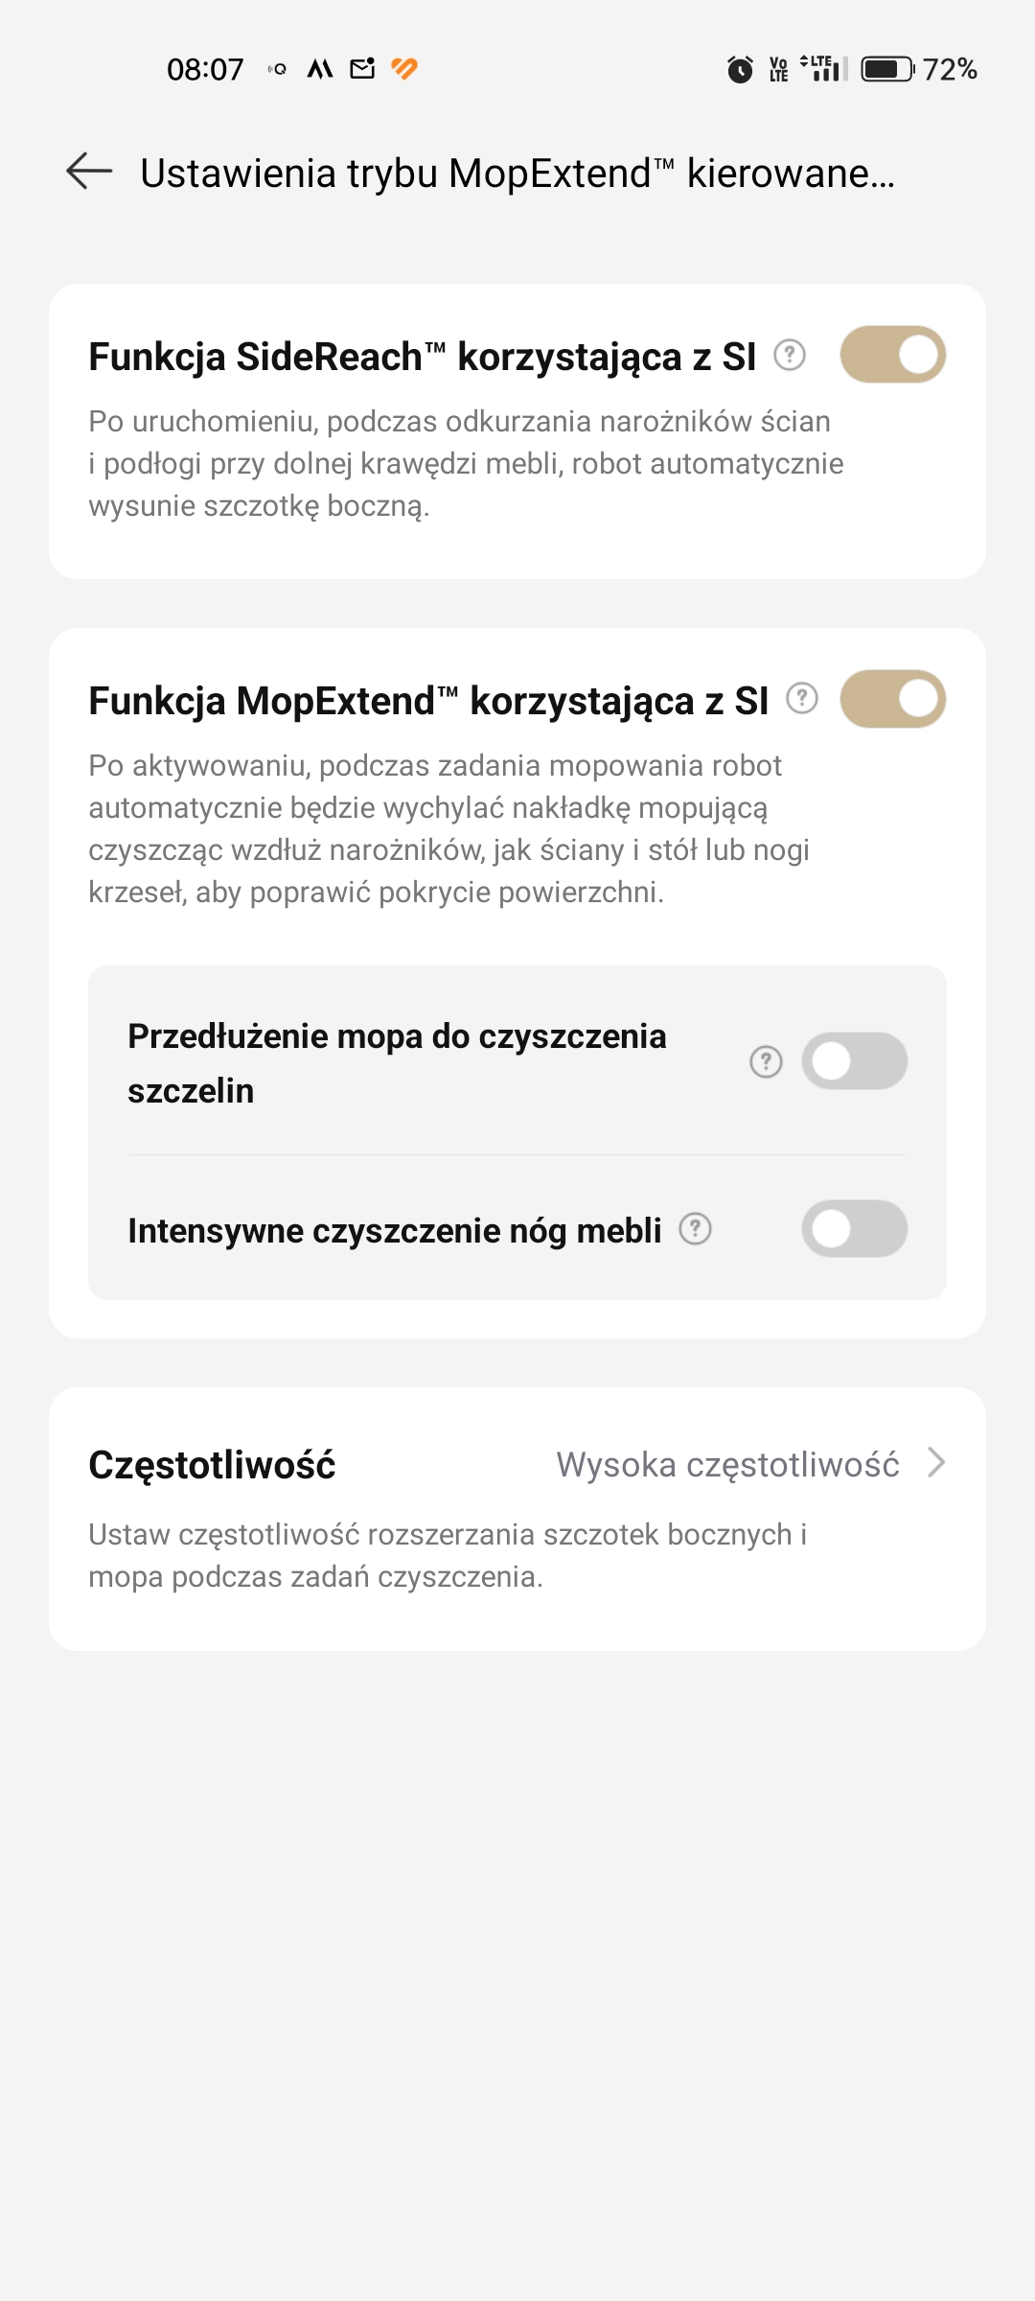
Task: Enable Przedłużenie mopa do czyszczenia szczelin
Action: [x=855, y=1061]
